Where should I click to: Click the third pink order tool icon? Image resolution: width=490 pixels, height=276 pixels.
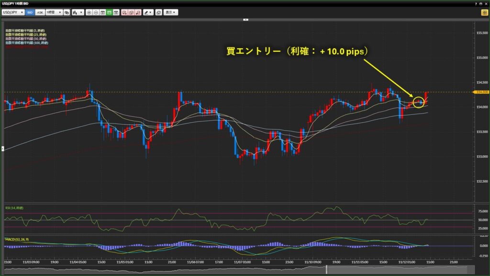pyautogui.click(x=138, y=12)
